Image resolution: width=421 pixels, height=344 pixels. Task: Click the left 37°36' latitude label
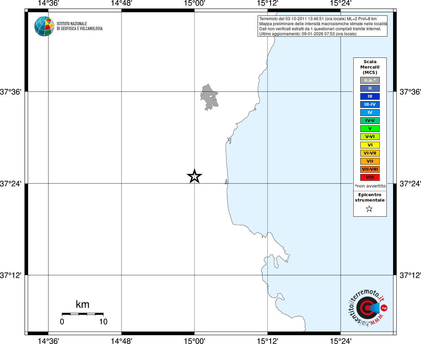click(x=11, y=92)
